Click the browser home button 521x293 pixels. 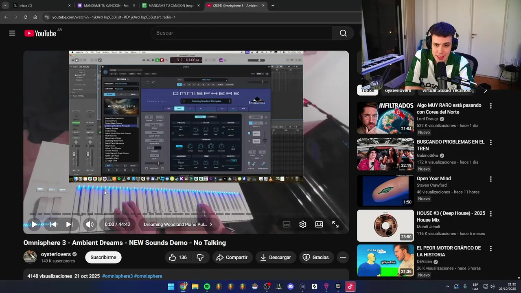(x=35, y=17)
